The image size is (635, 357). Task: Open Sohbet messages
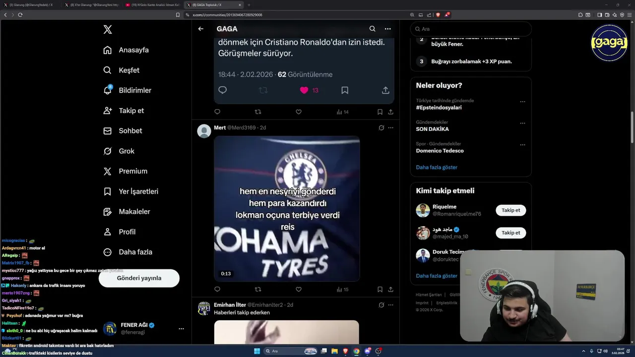click(123, 131)
